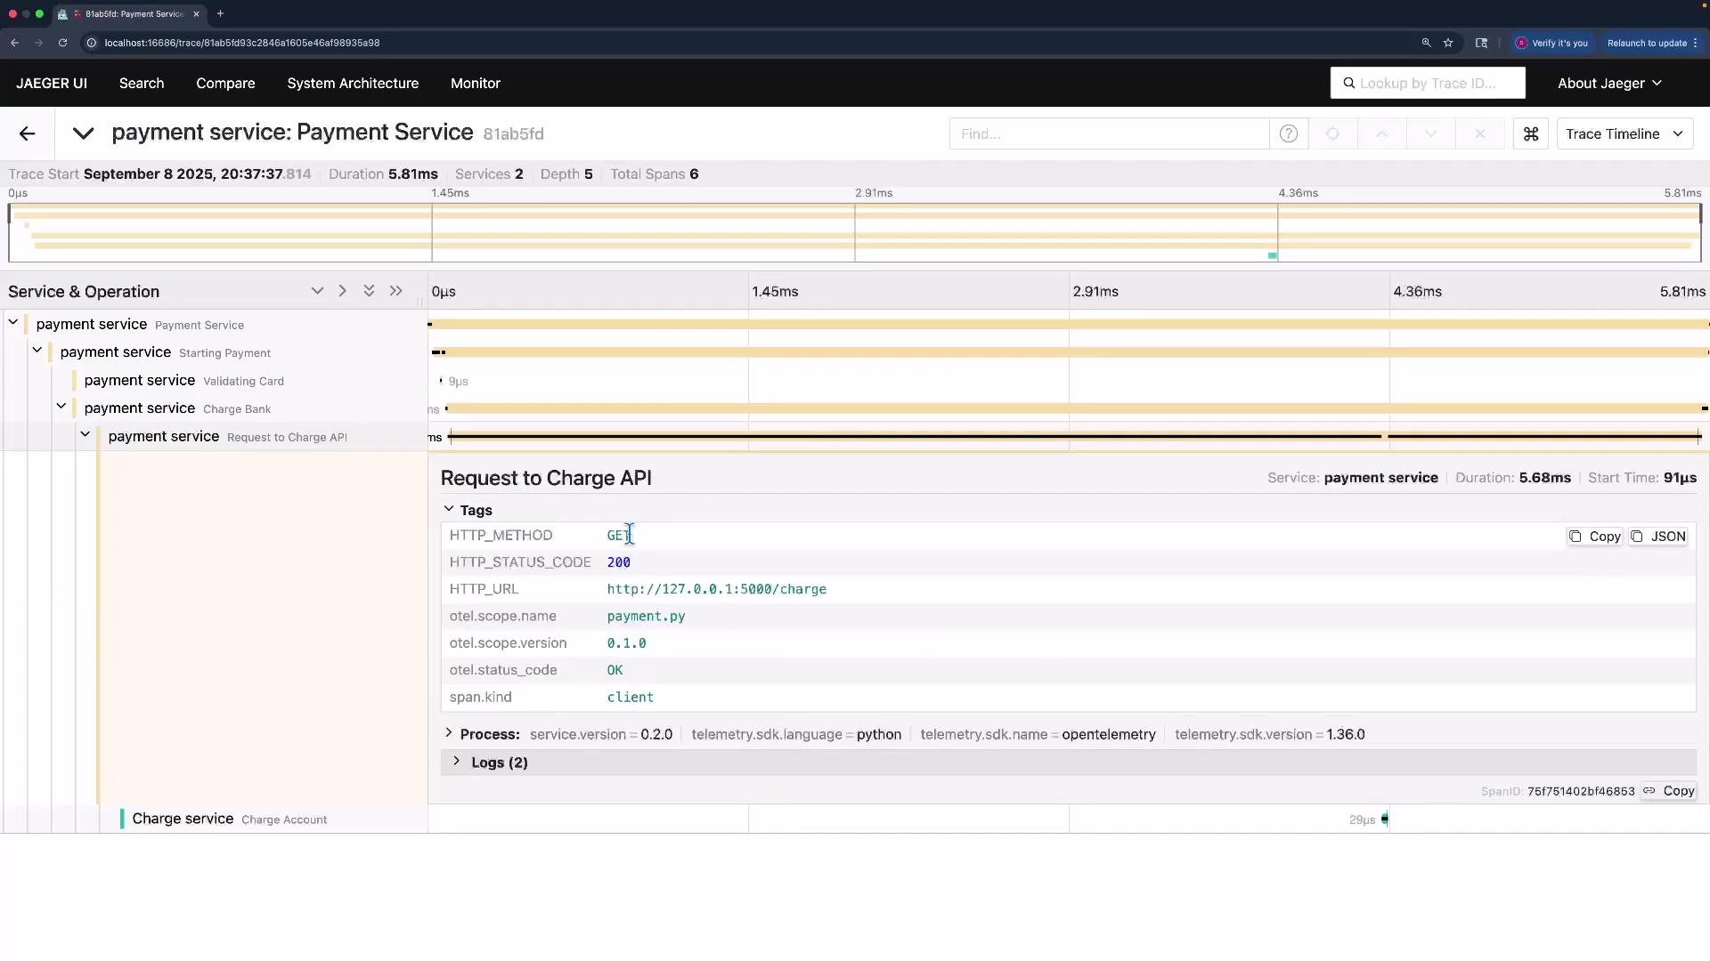
Task: Open the browser side panel icon
Action: (1482, 43)
